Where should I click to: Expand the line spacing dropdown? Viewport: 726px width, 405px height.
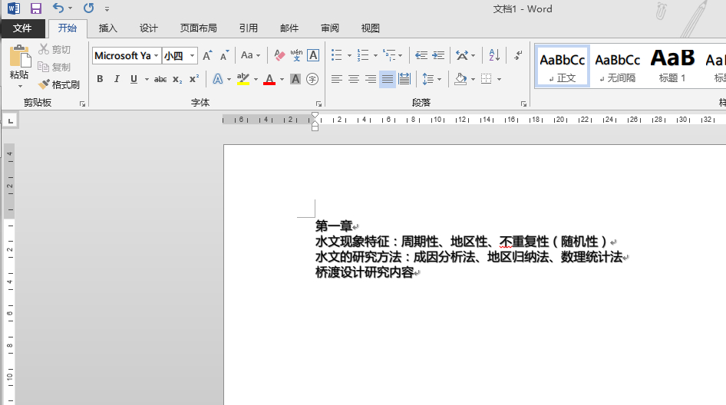coord(438,79)
